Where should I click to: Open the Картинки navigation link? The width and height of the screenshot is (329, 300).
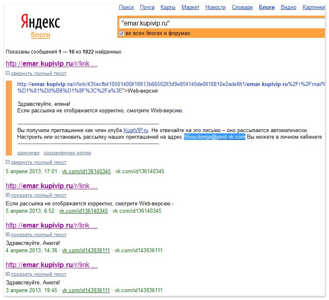(x=314, y=7)
